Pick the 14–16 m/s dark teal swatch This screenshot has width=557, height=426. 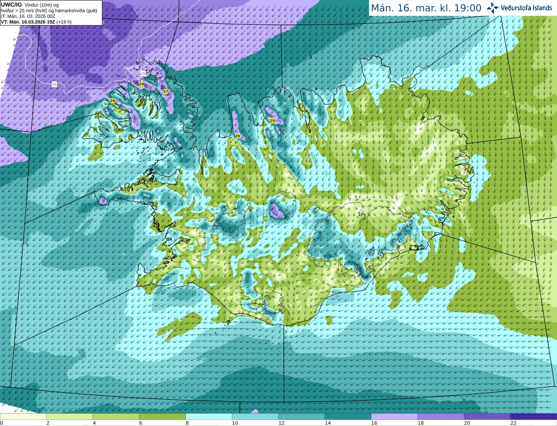click(x=348, y=416)
